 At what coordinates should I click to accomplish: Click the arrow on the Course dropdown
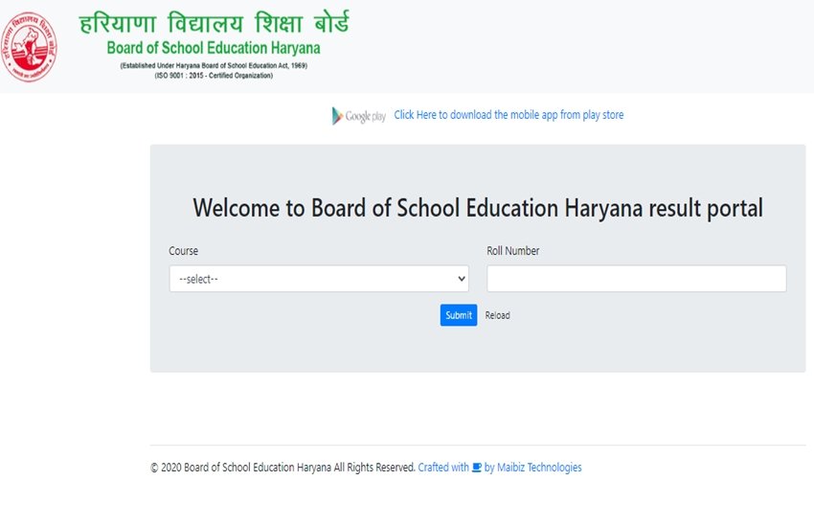coord(462,279)
